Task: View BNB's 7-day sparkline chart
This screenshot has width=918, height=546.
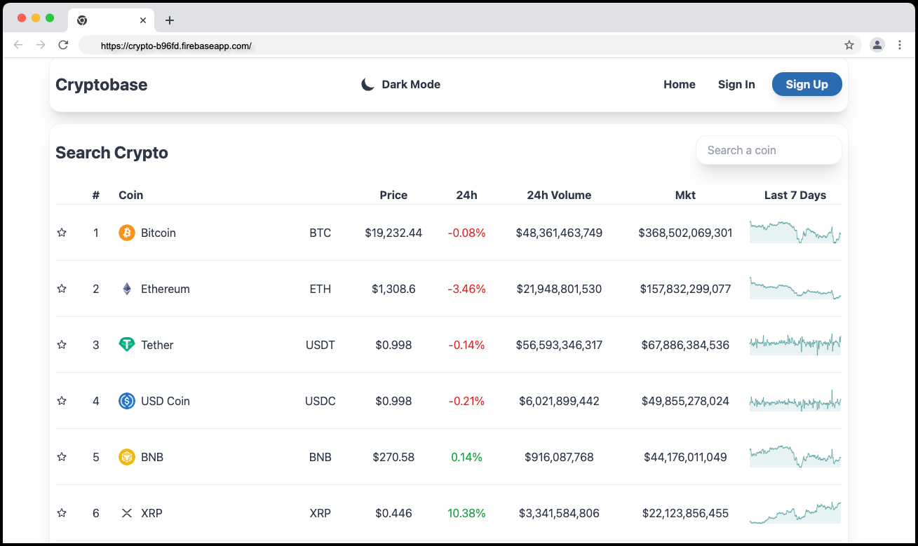Action: pyautogui.click(x=795, y=456)
